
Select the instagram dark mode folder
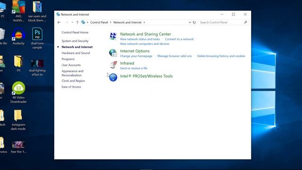pos(18,120)
